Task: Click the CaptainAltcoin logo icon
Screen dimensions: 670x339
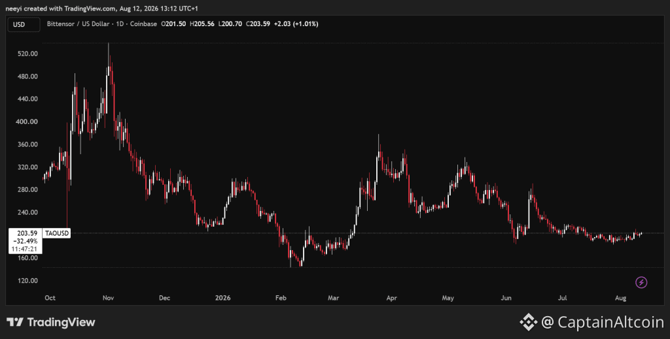Action: (529, 322)
